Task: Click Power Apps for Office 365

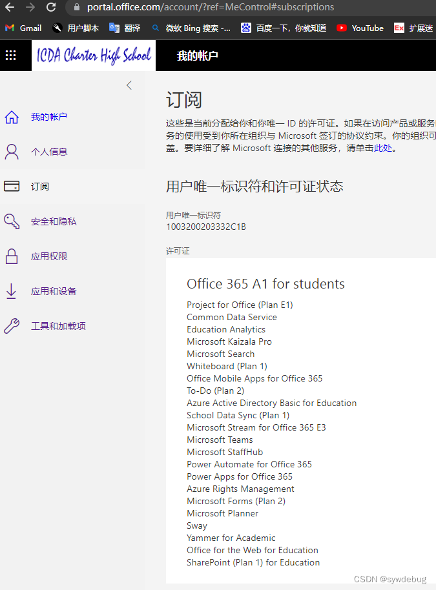Action: 240,477
